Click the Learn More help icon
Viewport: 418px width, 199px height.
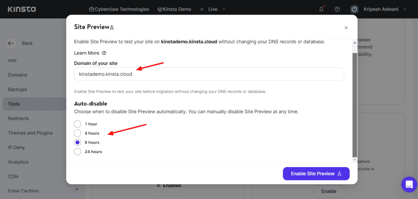[104, 53]
